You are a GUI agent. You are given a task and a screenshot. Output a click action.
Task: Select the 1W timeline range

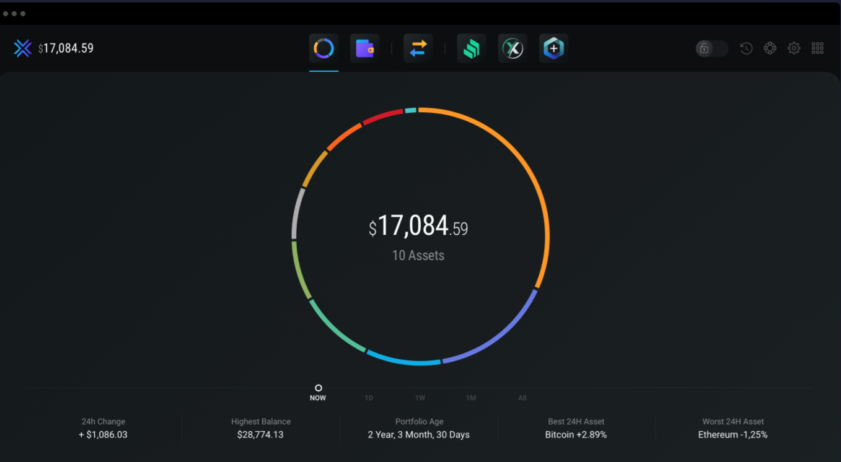(420, 398)
